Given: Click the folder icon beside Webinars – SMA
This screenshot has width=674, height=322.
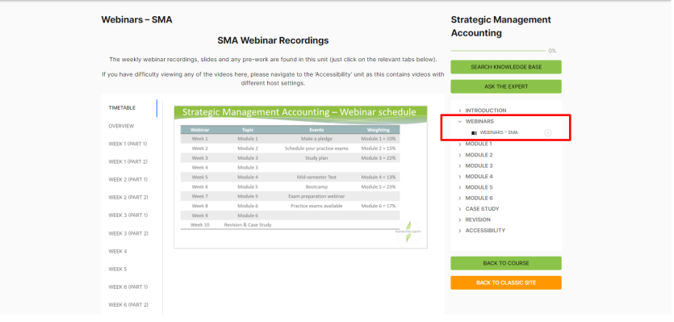Looking at the screenshot, I should point(474,133).
